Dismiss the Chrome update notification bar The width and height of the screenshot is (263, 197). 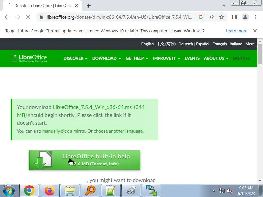click(x=255, y=31)
